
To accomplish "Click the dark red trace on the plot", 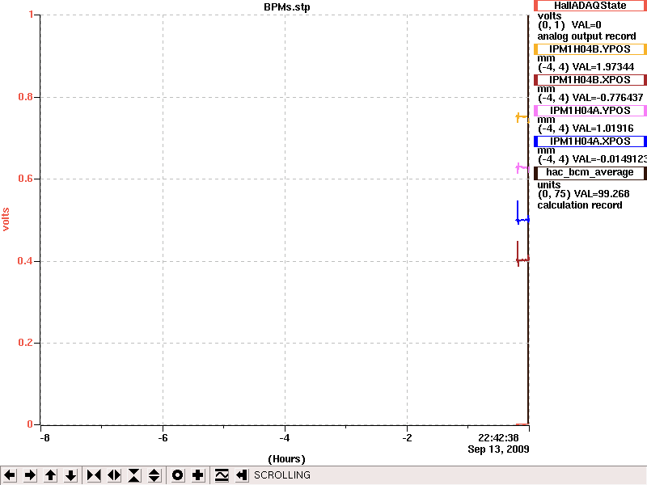I will (x=522, y=259).
